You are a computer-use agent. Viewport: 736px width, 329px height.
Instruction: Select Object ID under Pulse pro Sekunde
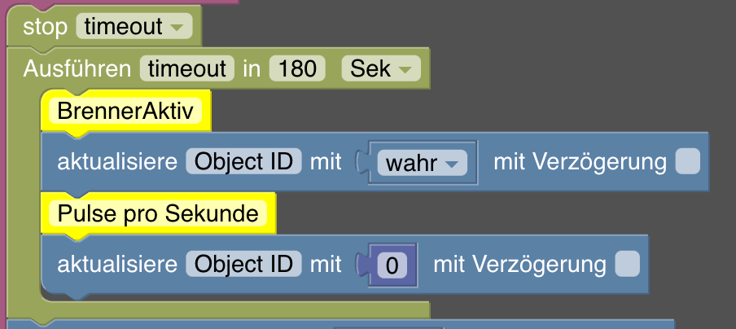tap(243, 263)
